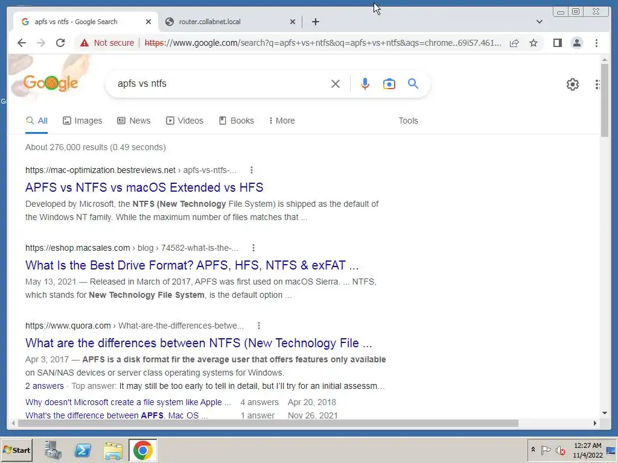The height and width of the screenshot is (463, 618).
Task: Click the horizontal scrollbar thumb
Action: [268, 423]
